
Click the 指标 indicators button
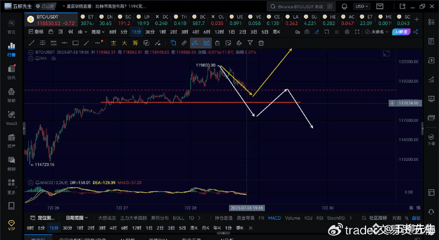[x=36, y=32]
